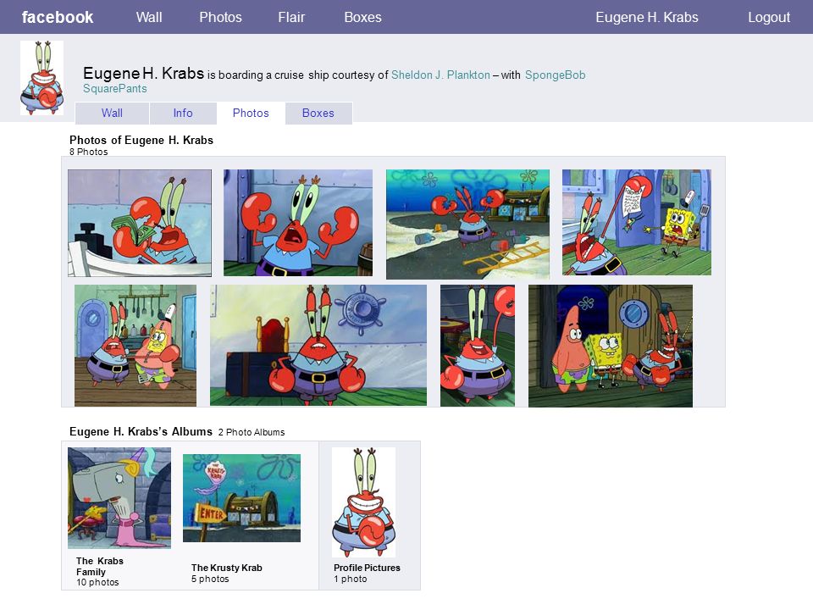Open The Krusty Krab album thumbnail
813x610 pixels.
tap(241, 498)
